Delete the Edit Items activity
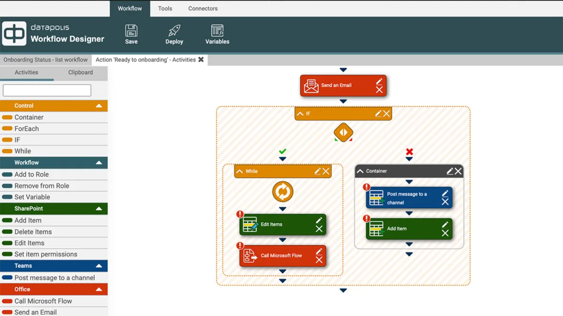 pos(319,229)
